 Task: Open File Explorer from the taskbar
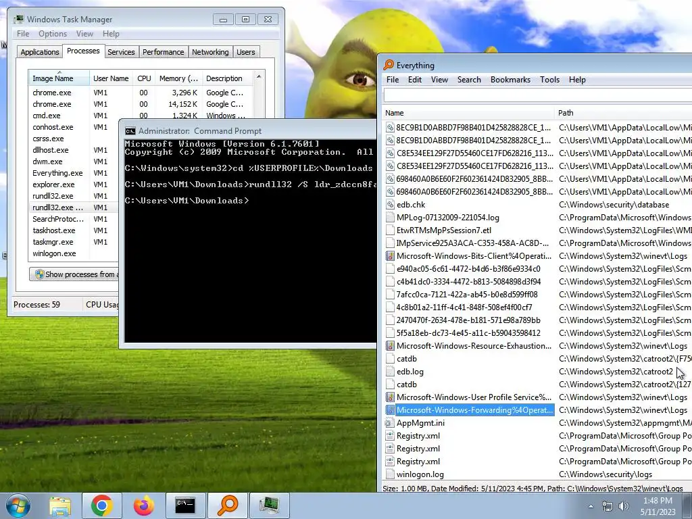(60, 505)
